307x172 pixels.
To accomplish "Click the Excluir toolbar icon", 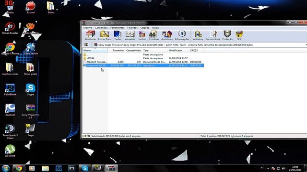I will click(142, 35).
